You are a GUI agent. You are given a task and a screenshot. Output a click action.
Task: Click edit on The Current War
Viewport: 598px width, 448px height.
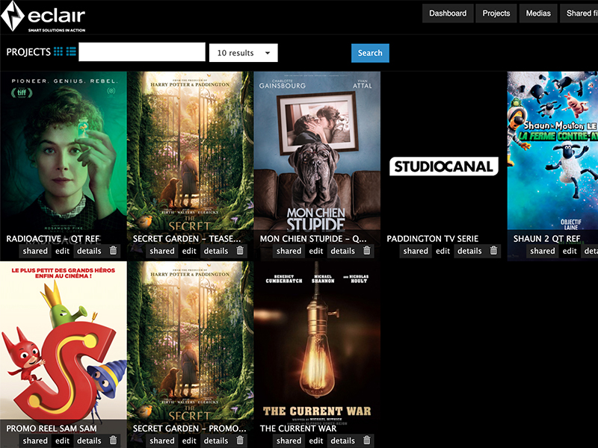click(315, 441)
